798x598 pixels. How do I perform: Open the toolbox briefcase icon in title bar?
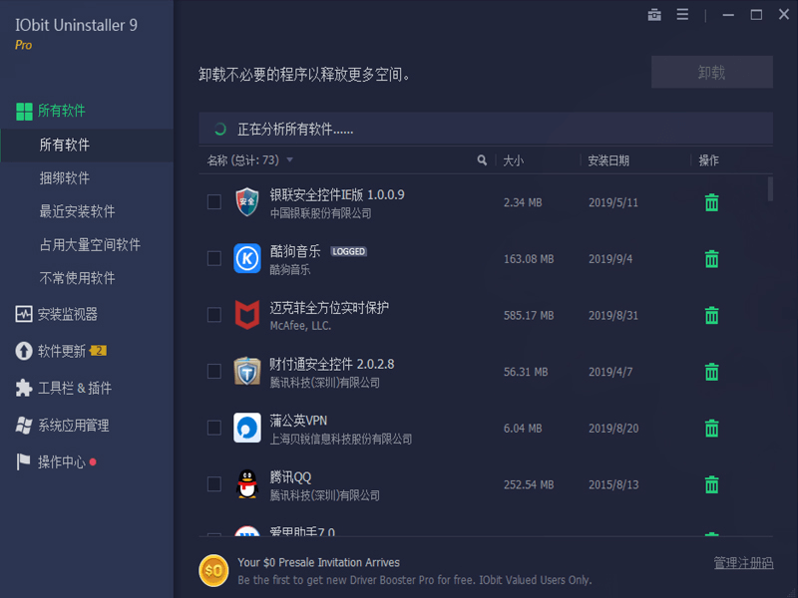(x=654, y=15)
